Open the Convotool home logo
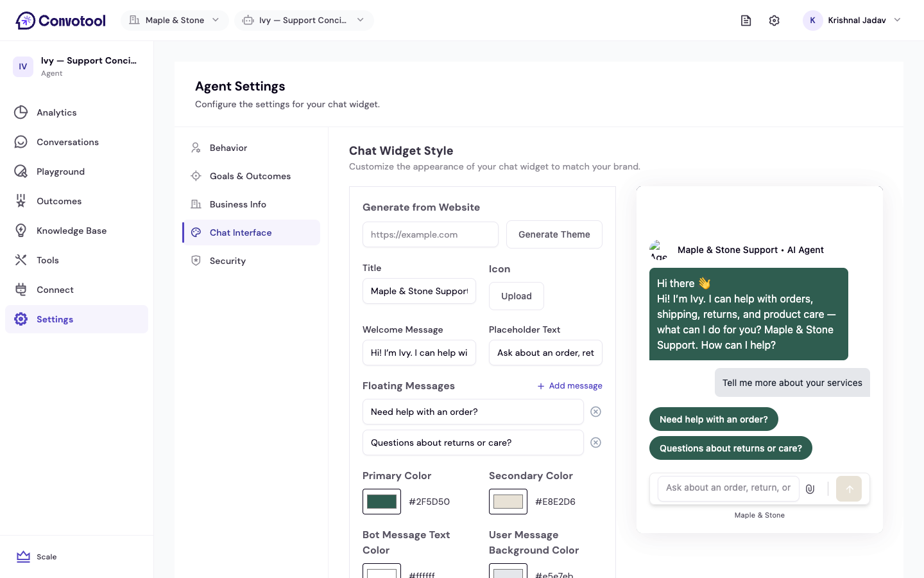The width and height of the screenshot is (924, 578). click(61, 21)
